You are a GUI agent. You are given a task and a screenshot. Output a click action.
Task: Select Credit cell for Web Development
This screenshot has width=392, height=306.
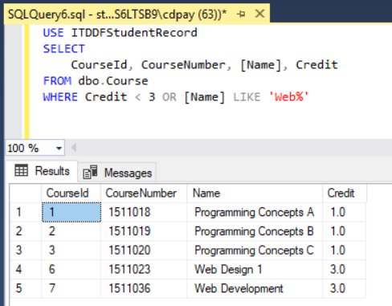coord(345,288)
